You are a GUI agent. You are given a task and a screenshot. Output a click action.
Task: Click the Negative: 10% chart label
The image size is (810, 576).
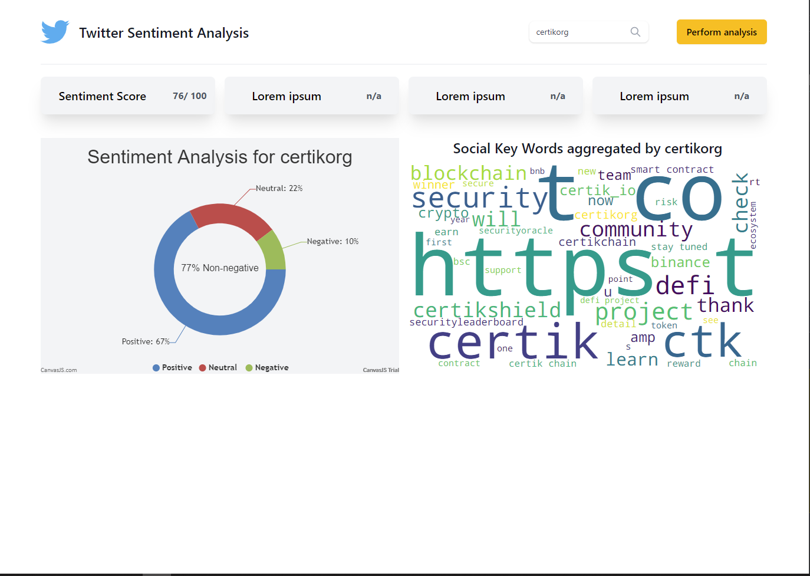[332, 242]
